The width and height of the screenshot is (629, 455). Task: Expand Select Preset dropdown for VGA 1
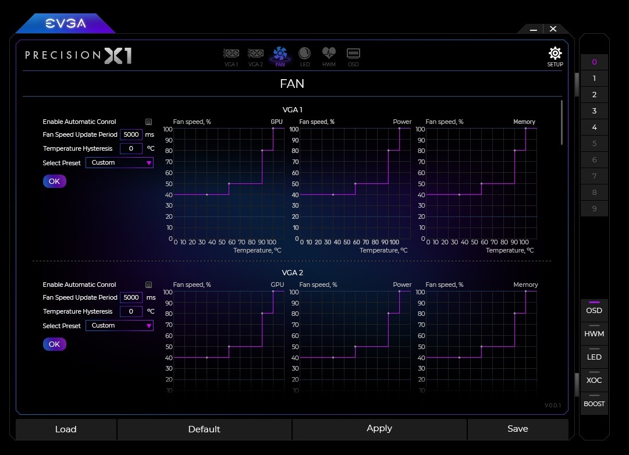point(119,162)
